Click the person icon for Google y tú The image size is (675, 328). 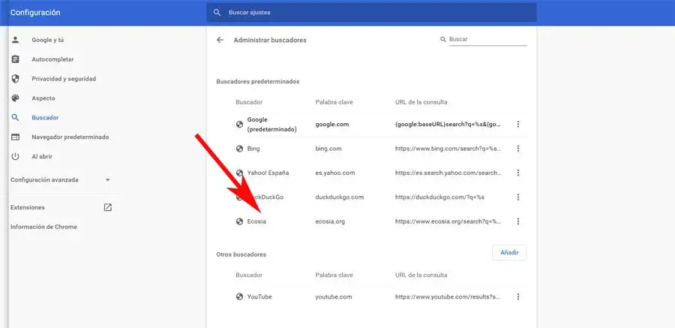point(16,40)
